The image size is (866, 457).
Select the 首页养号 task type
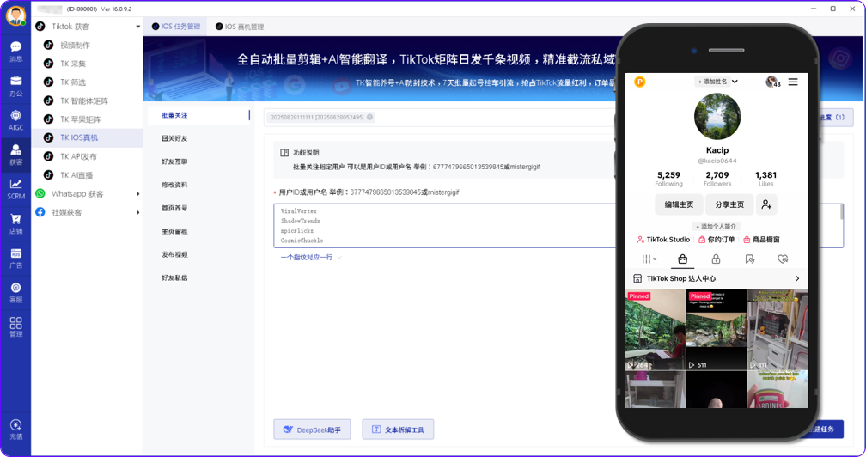pyautogui.click(x=174, y=208)
